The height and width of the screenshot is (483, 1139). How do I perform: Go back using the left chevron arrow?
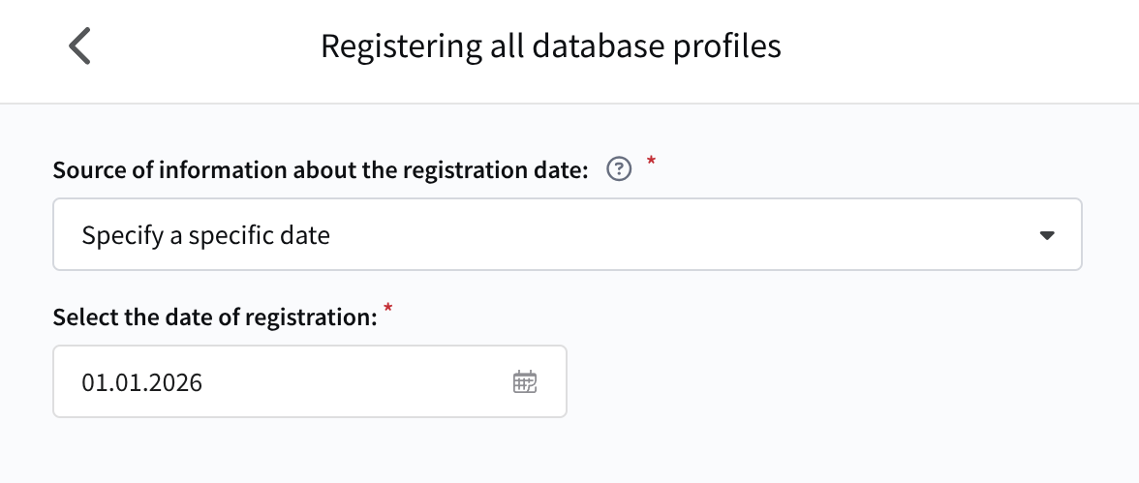point(79,46)
